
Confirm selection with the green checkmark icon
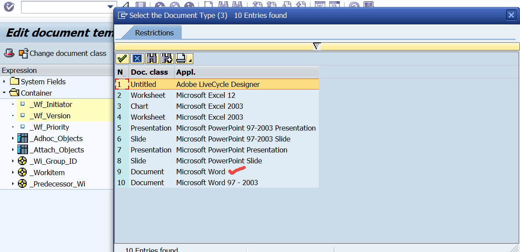click(x=122, y=59)
